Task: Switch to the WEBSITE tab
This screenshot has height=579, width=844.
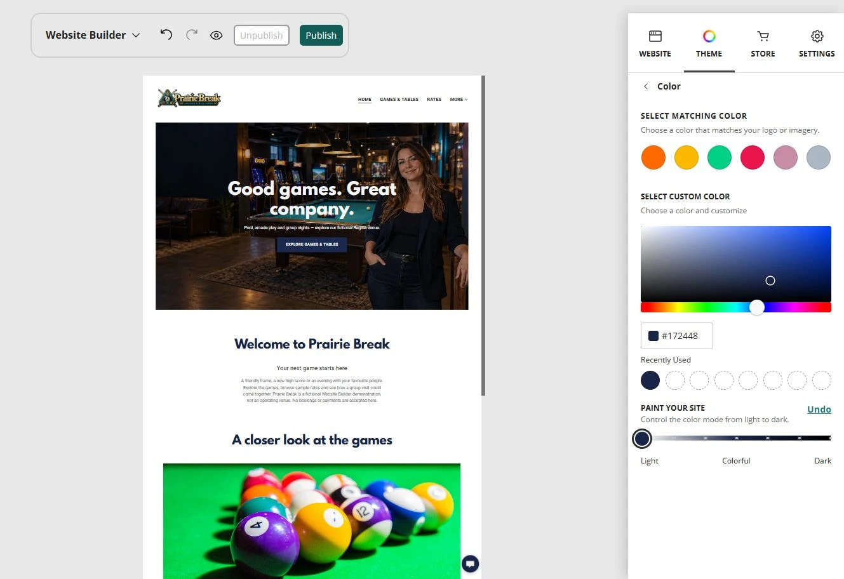Action: (655, 44)
